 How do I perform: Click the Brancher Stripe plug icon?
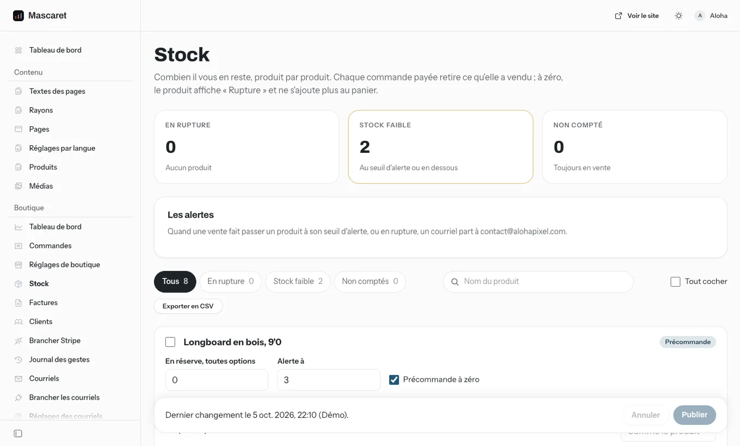(18, 341)
